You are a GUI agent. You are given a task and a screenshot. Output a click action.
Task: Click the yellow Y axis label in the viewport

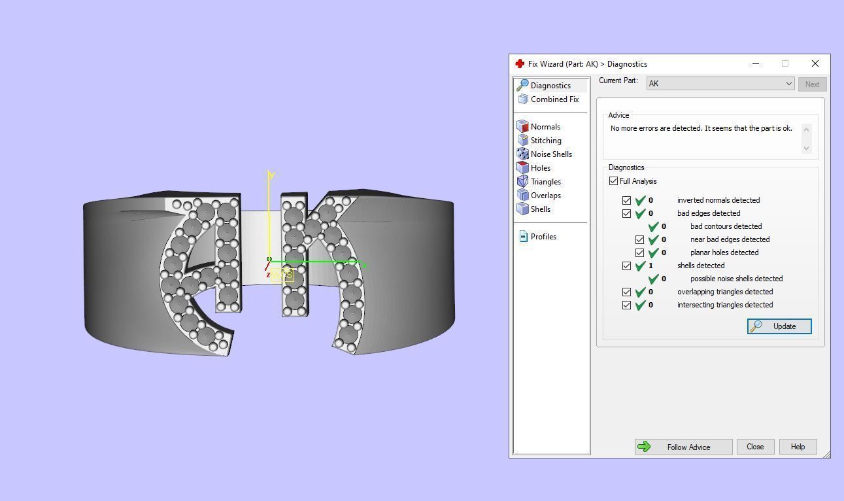pyautogui.click(x=271, y=175)
